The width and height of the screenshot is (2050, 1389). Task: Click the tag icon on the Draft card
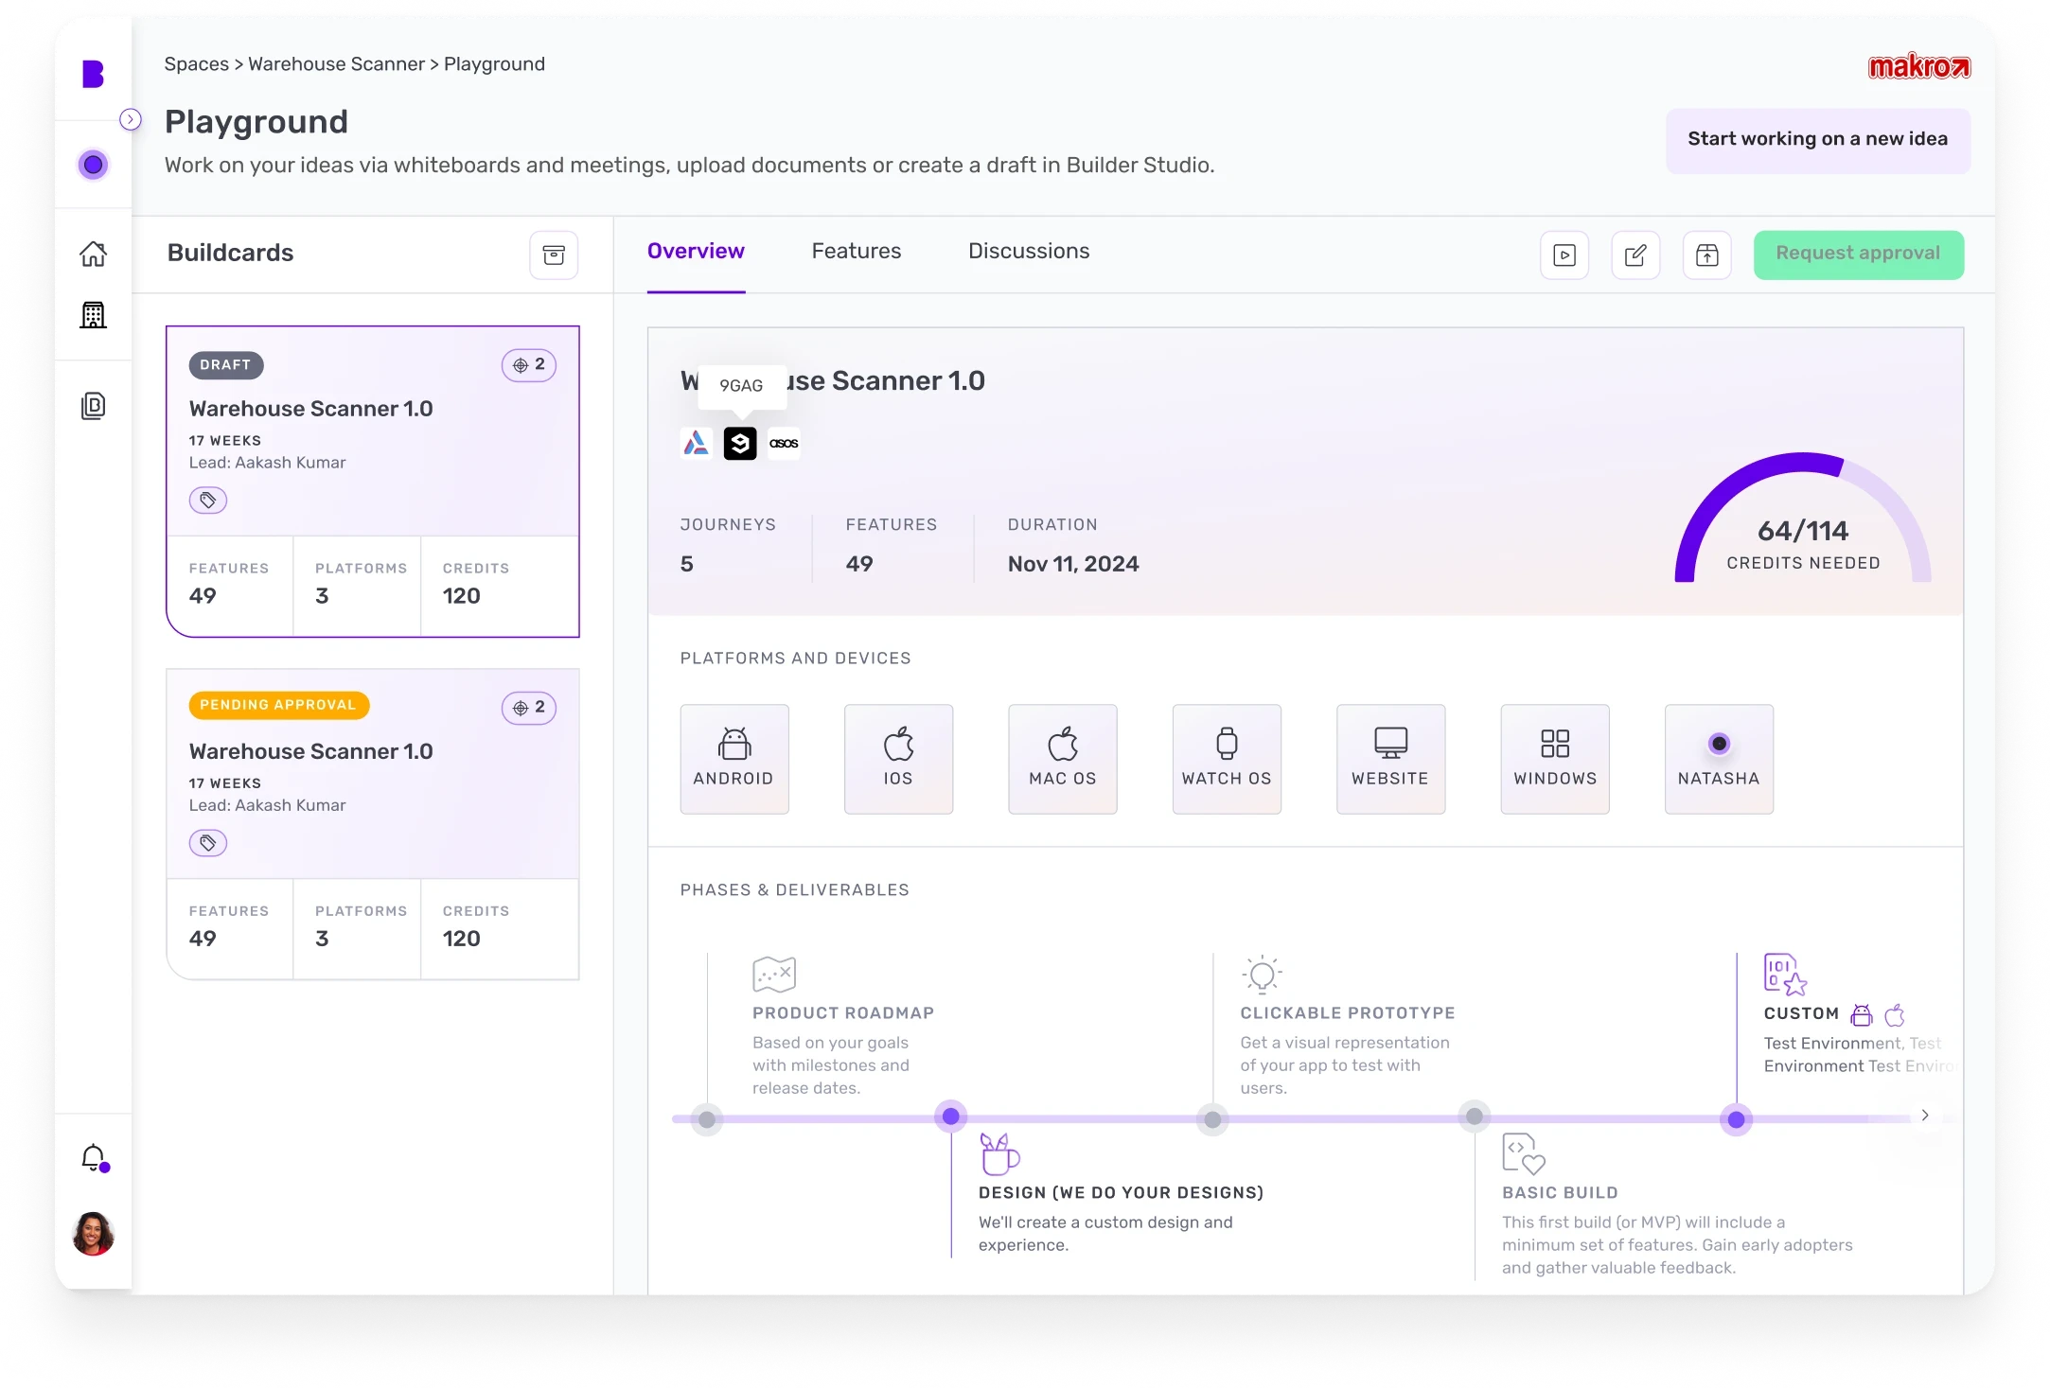point(207,500)
